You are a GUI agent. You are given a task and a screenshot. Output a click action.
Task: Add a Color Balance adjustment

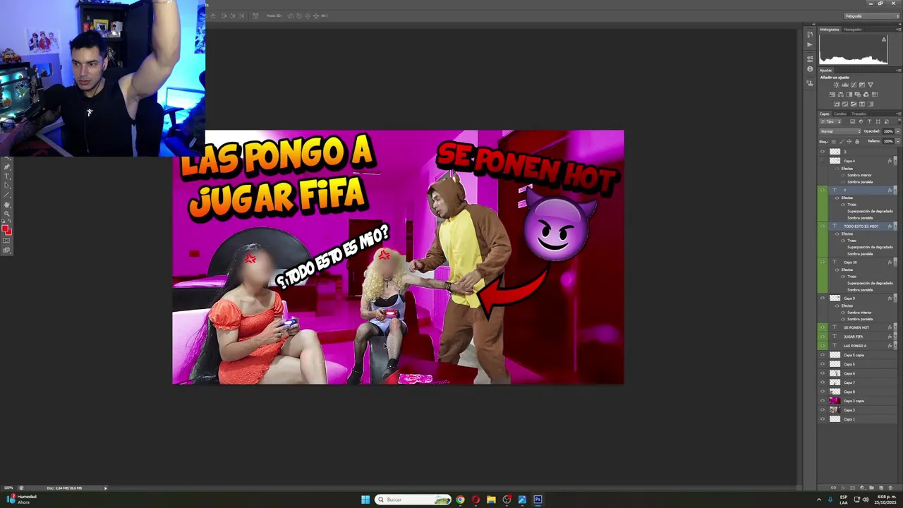click(841, 95)
